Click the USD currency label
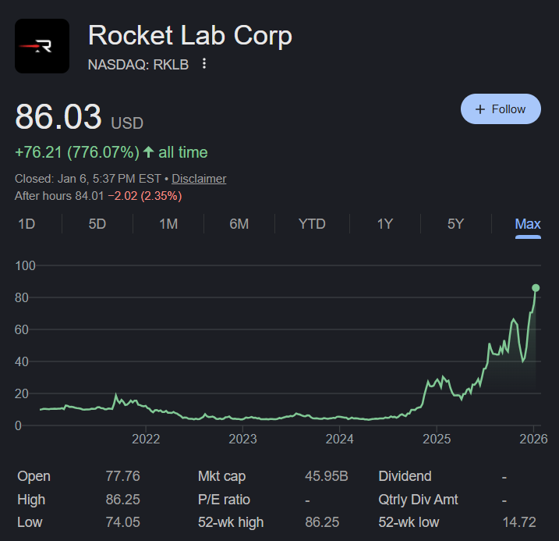The image size is (559, 541). (127, 123)
